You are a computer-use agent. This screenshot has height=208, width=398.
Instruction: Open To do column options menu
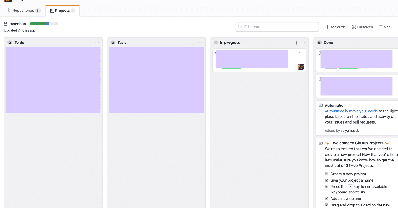coord(97,43)
